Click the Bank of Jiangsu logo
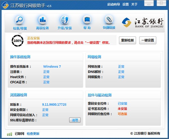The image size is (169, 139). (143, 23)
